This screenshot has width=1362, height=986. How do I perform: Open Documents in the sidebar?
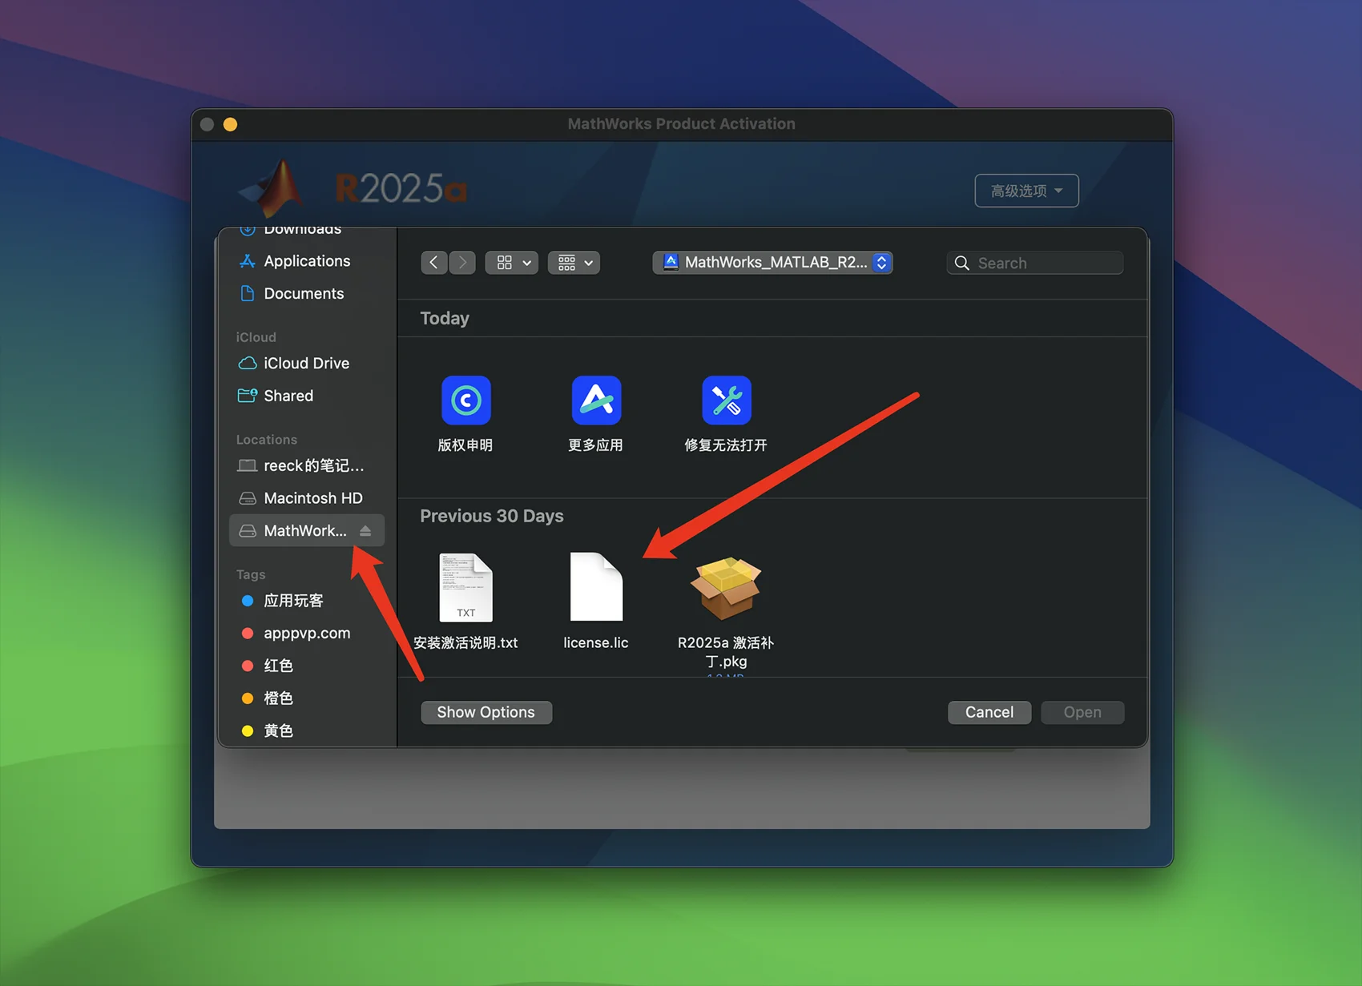[x=307, y=293]
